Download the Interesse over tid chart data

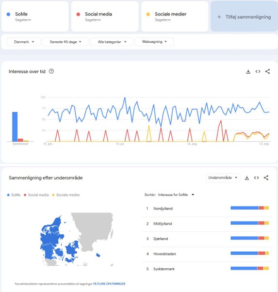[248, 71]
